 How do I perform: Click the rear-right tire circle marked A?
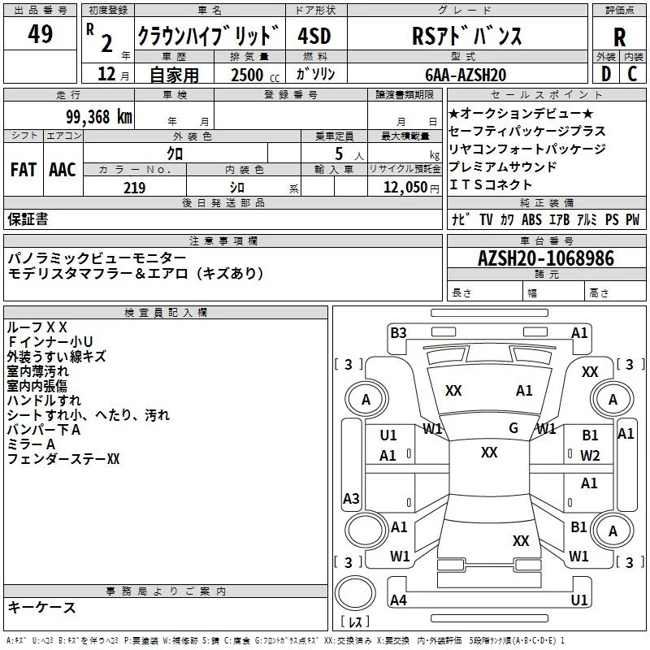(613, 531)
